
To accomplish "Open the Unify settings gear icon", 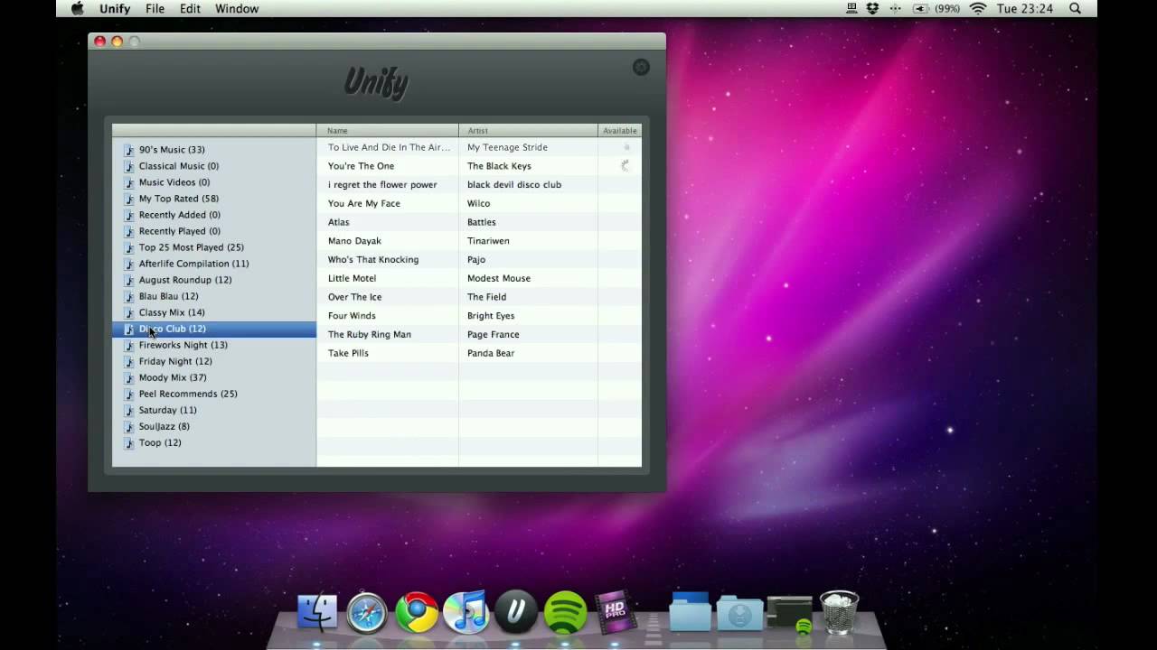I will tap(641, 67).
